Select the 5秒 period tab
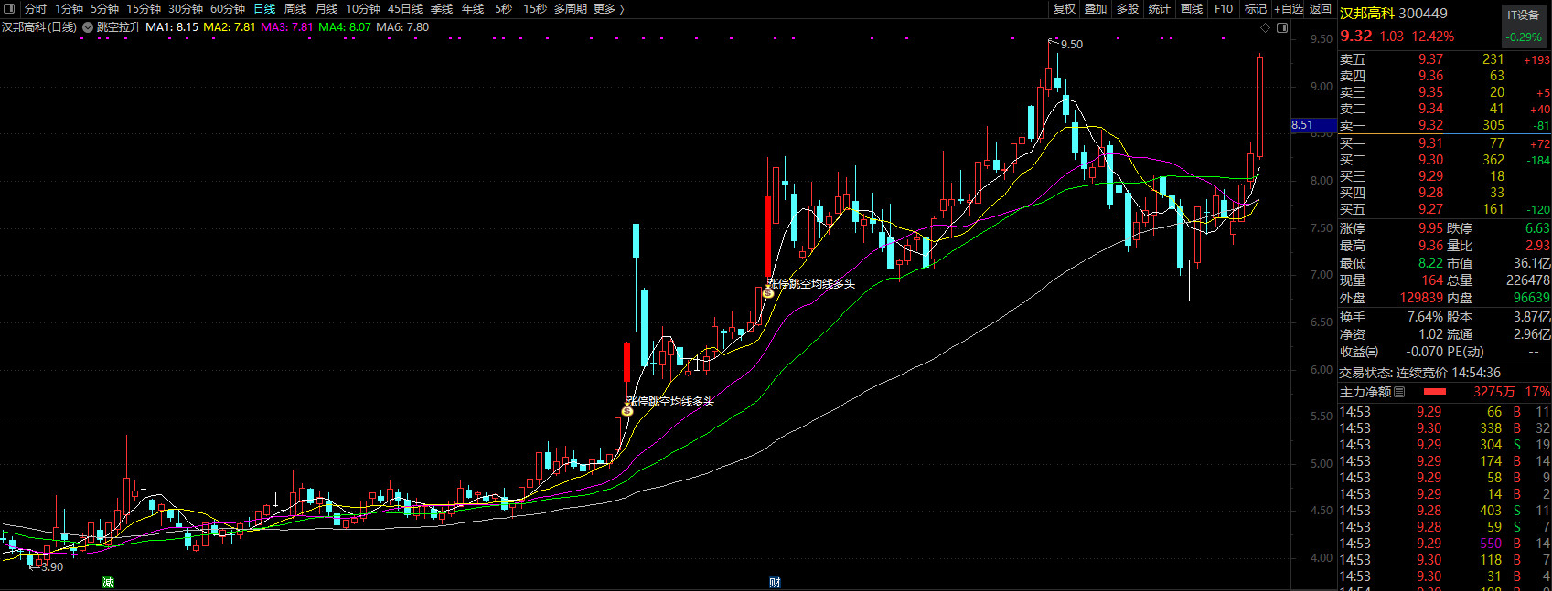 (x=504, y=8)
